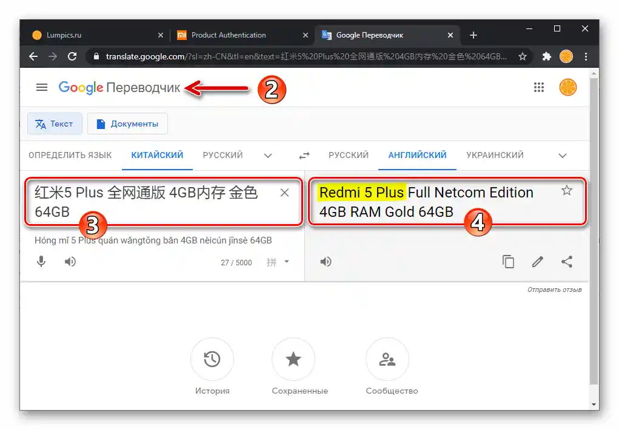Viewport: 619px width, 430px height.
Task: Go back to previous page
Action: coord(33,56)
